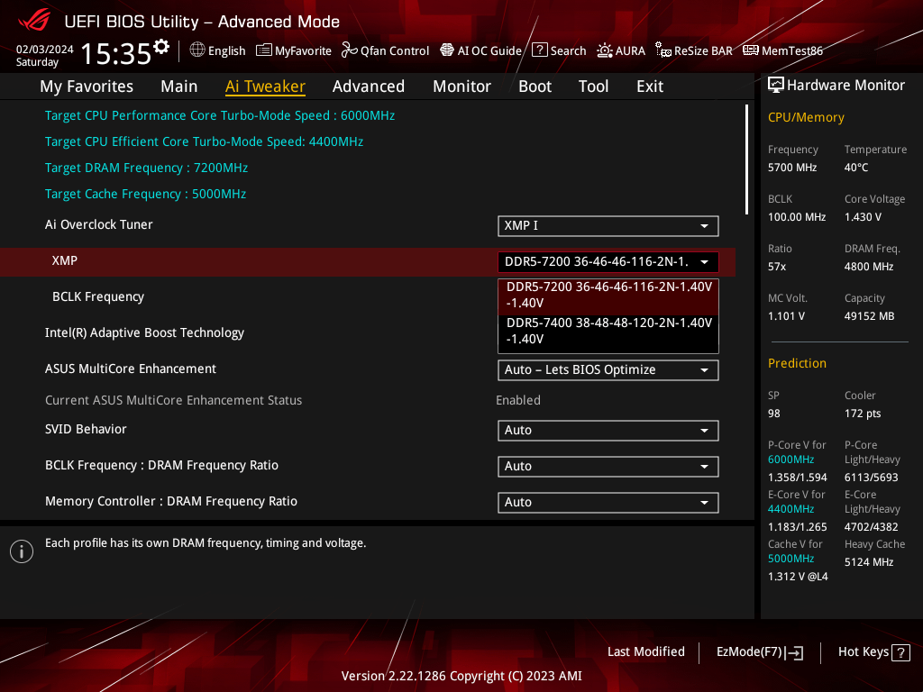Image resolution: width=923 pixels, height=692 pixels.
Task: Open Ai Overclock Tuner dropdown
Action: pos(608,226)
